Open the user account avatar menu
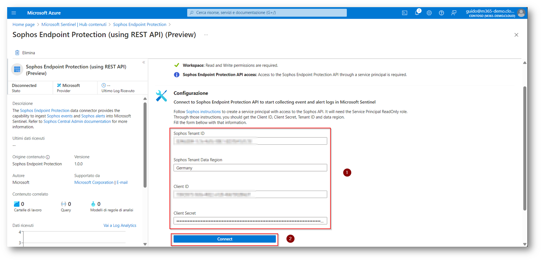 (x=521, y=13)
